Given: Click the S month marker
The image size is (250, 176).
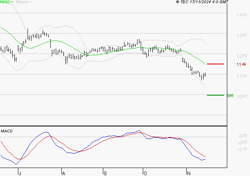Looking at the screenshot, I should pyautogui.click(x=105, y=174).
